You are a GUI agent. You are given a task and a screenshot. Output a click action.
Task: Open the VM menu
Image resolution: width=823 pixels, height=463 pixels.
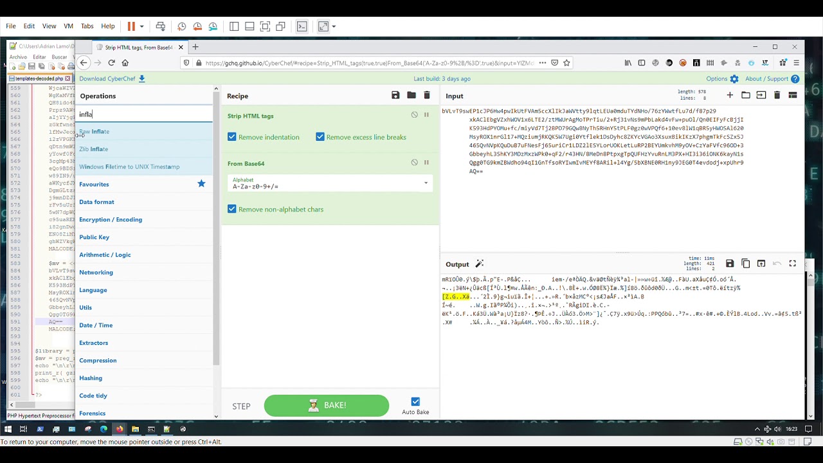68,26
